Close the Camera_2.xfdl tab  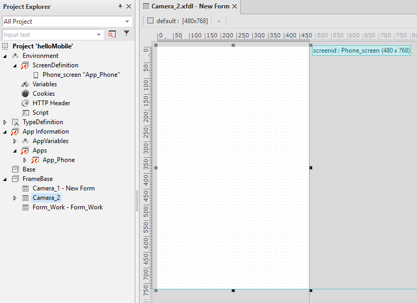tap(235, 6)
